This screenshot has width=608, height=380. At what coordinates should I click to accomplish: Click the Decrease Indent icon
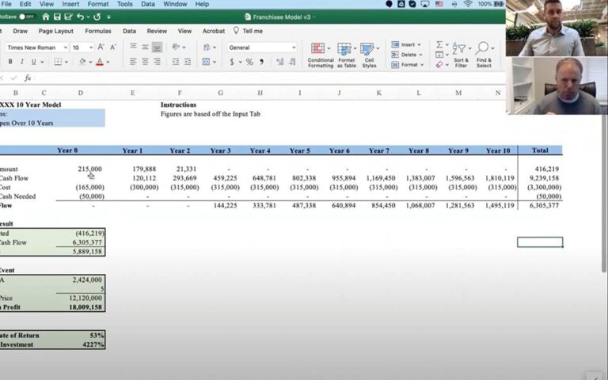pyautogui.click(x=176, y=61)
